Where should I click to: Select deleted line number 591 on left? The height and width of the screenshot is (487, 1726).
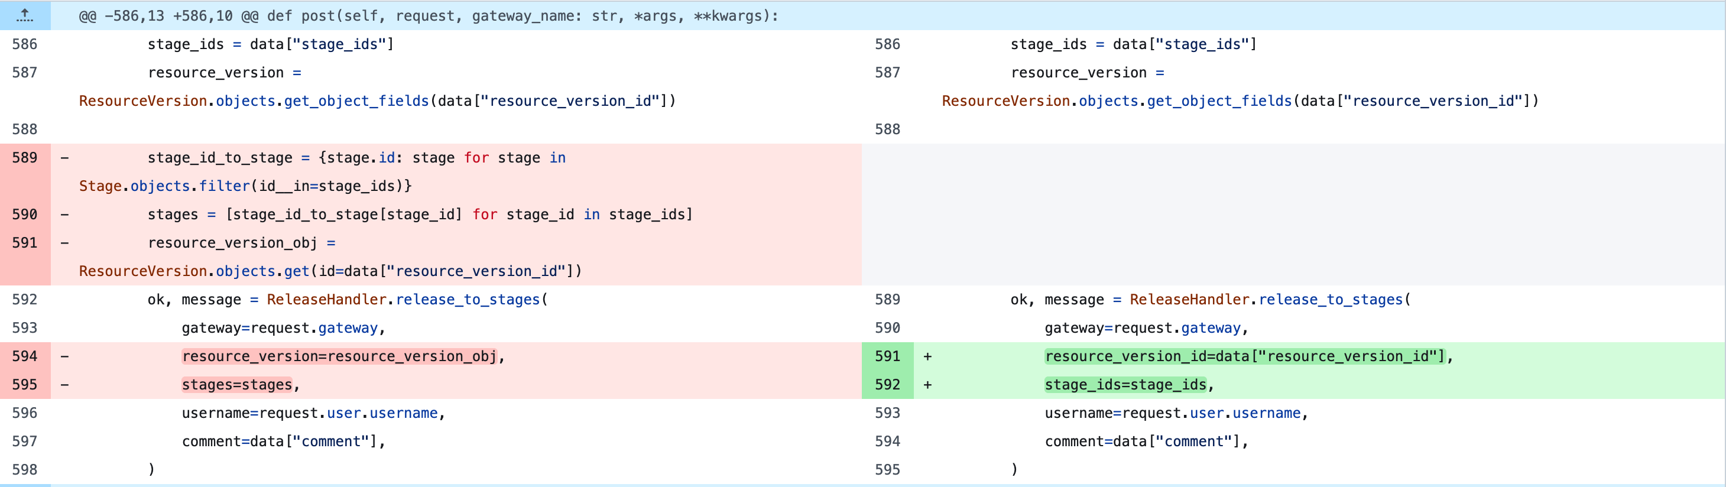pyautogui.click(x=25, y=242)
